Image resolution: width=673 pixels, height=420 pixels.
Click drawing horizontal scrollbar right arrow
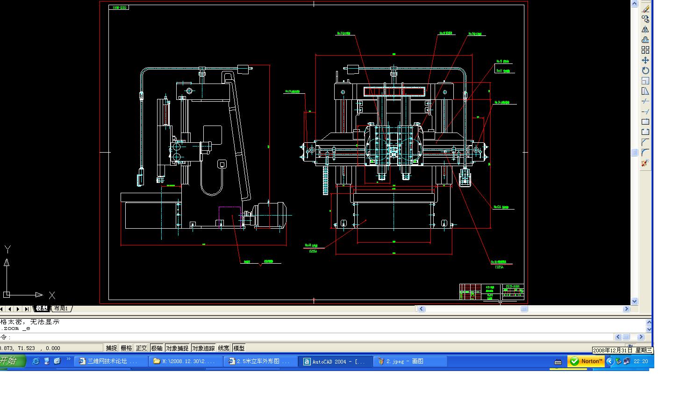click(627, 309)
